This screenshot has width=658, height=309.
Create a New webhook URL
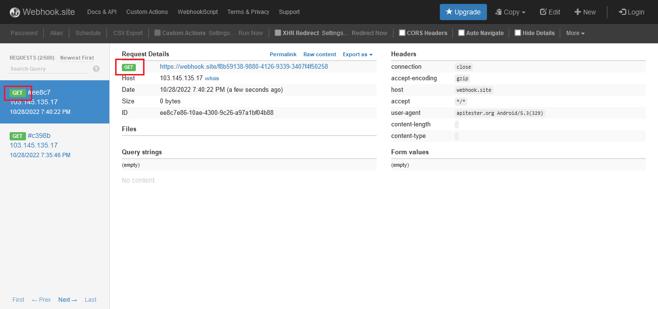click(585, 12)
